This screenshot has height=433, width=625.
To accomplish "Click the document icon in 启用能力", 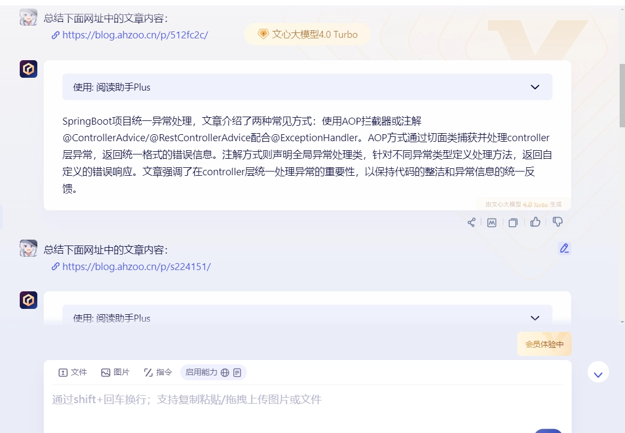I will tap(237, 373).
